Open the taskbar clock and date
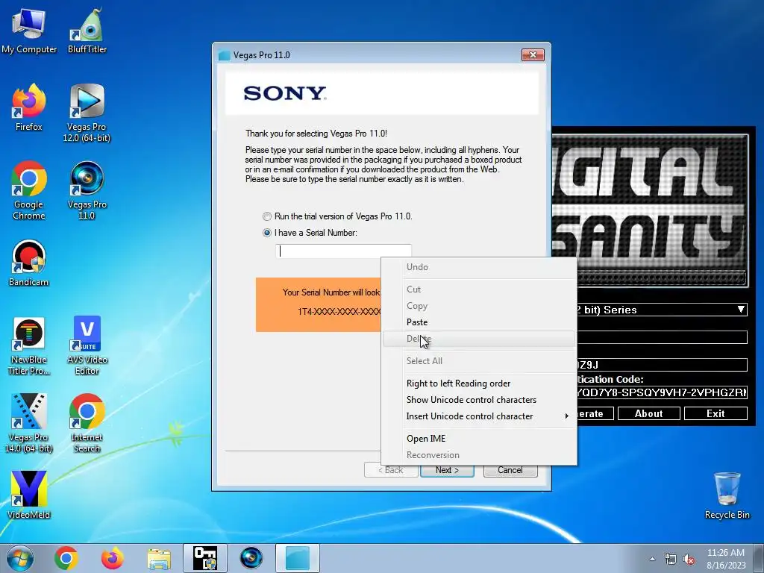Image resolution: width=764 pixels, height=573 pixels. (726, 559)
